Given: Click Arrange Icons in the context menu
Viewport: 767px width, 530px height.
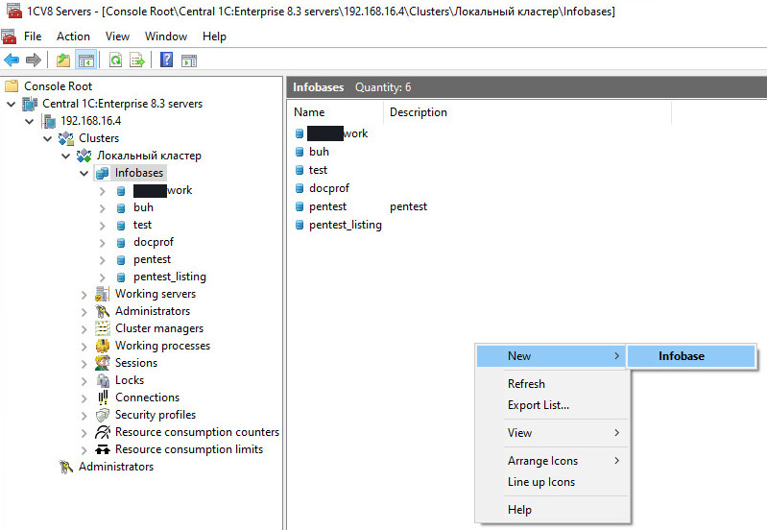Looking at the screenshot, I should click(x=542, y=461).
